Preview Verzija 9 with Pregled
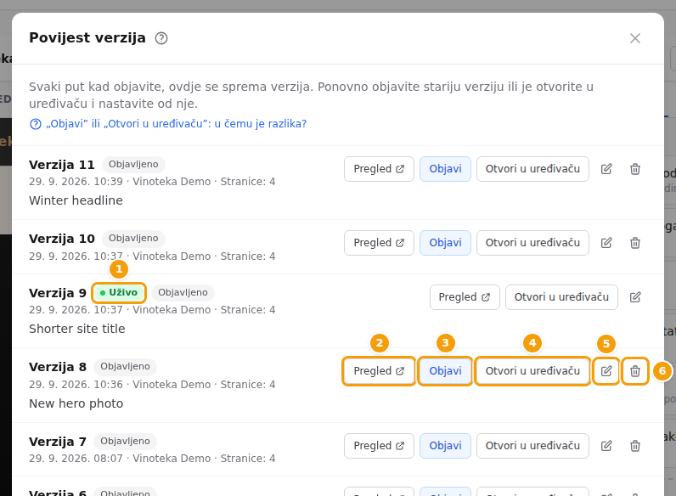Viewport: 676px width, 496px height. (x=465, y=297)
